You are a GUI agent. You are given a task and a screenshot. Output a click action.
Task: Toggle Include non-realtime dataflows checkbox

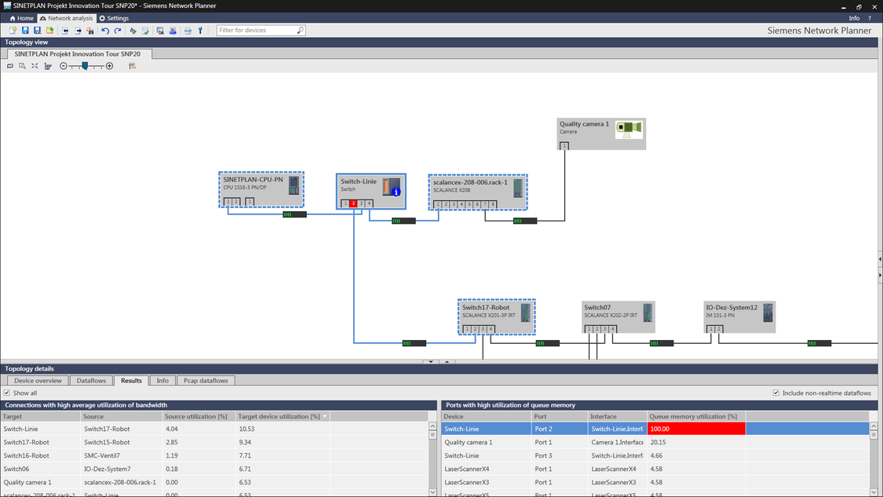(776, 393)
